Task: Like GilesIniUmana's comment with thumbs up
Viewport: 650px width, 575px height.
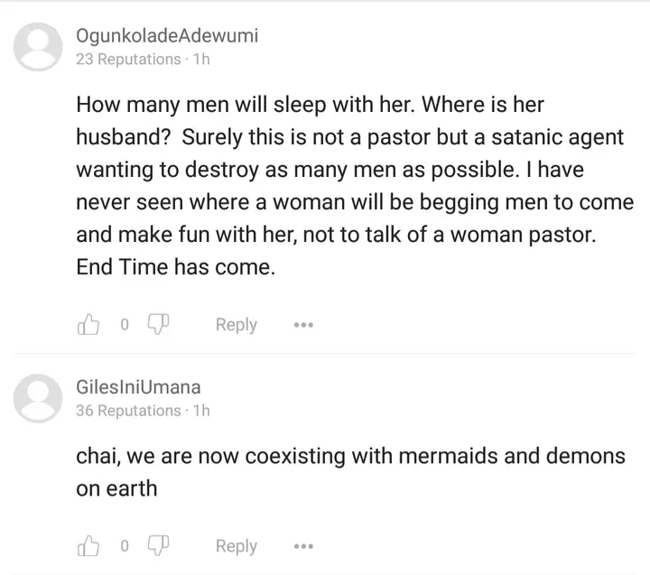Action: point(88,545)
